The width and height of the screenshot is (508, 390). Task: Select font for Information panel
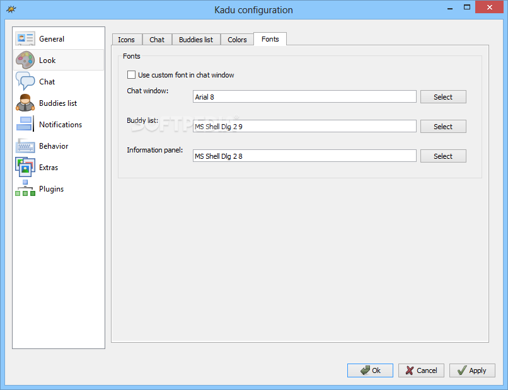(443, 156)
